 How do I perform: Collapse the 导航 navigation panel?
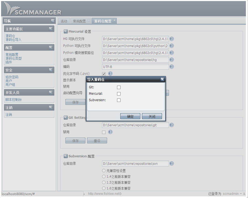point(53,21)
